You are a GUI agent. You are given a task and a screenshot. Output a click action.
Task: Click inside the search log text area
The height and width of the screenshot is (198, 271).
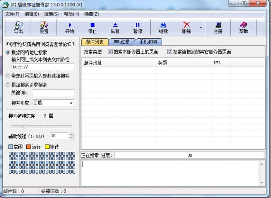point(170,173)
